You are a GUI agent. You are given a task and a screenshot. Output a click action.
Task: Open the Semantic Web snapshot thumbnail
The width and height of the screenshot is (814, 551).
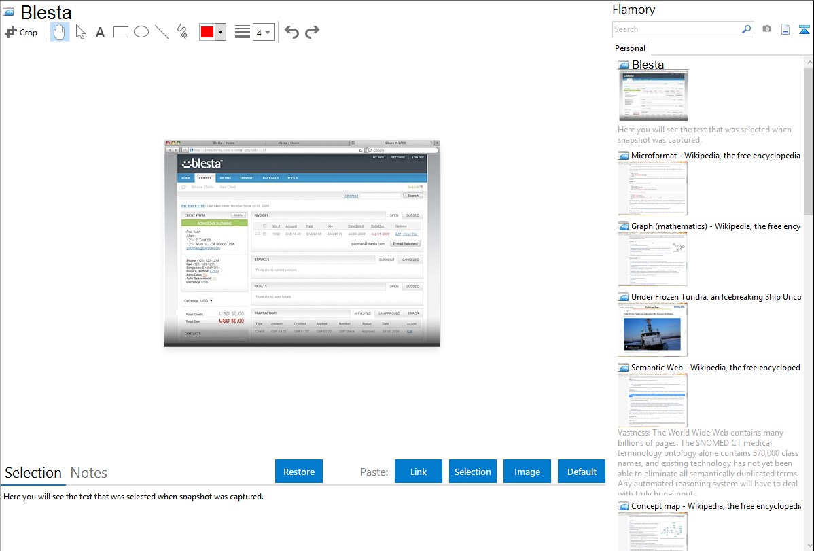(652, 400)
